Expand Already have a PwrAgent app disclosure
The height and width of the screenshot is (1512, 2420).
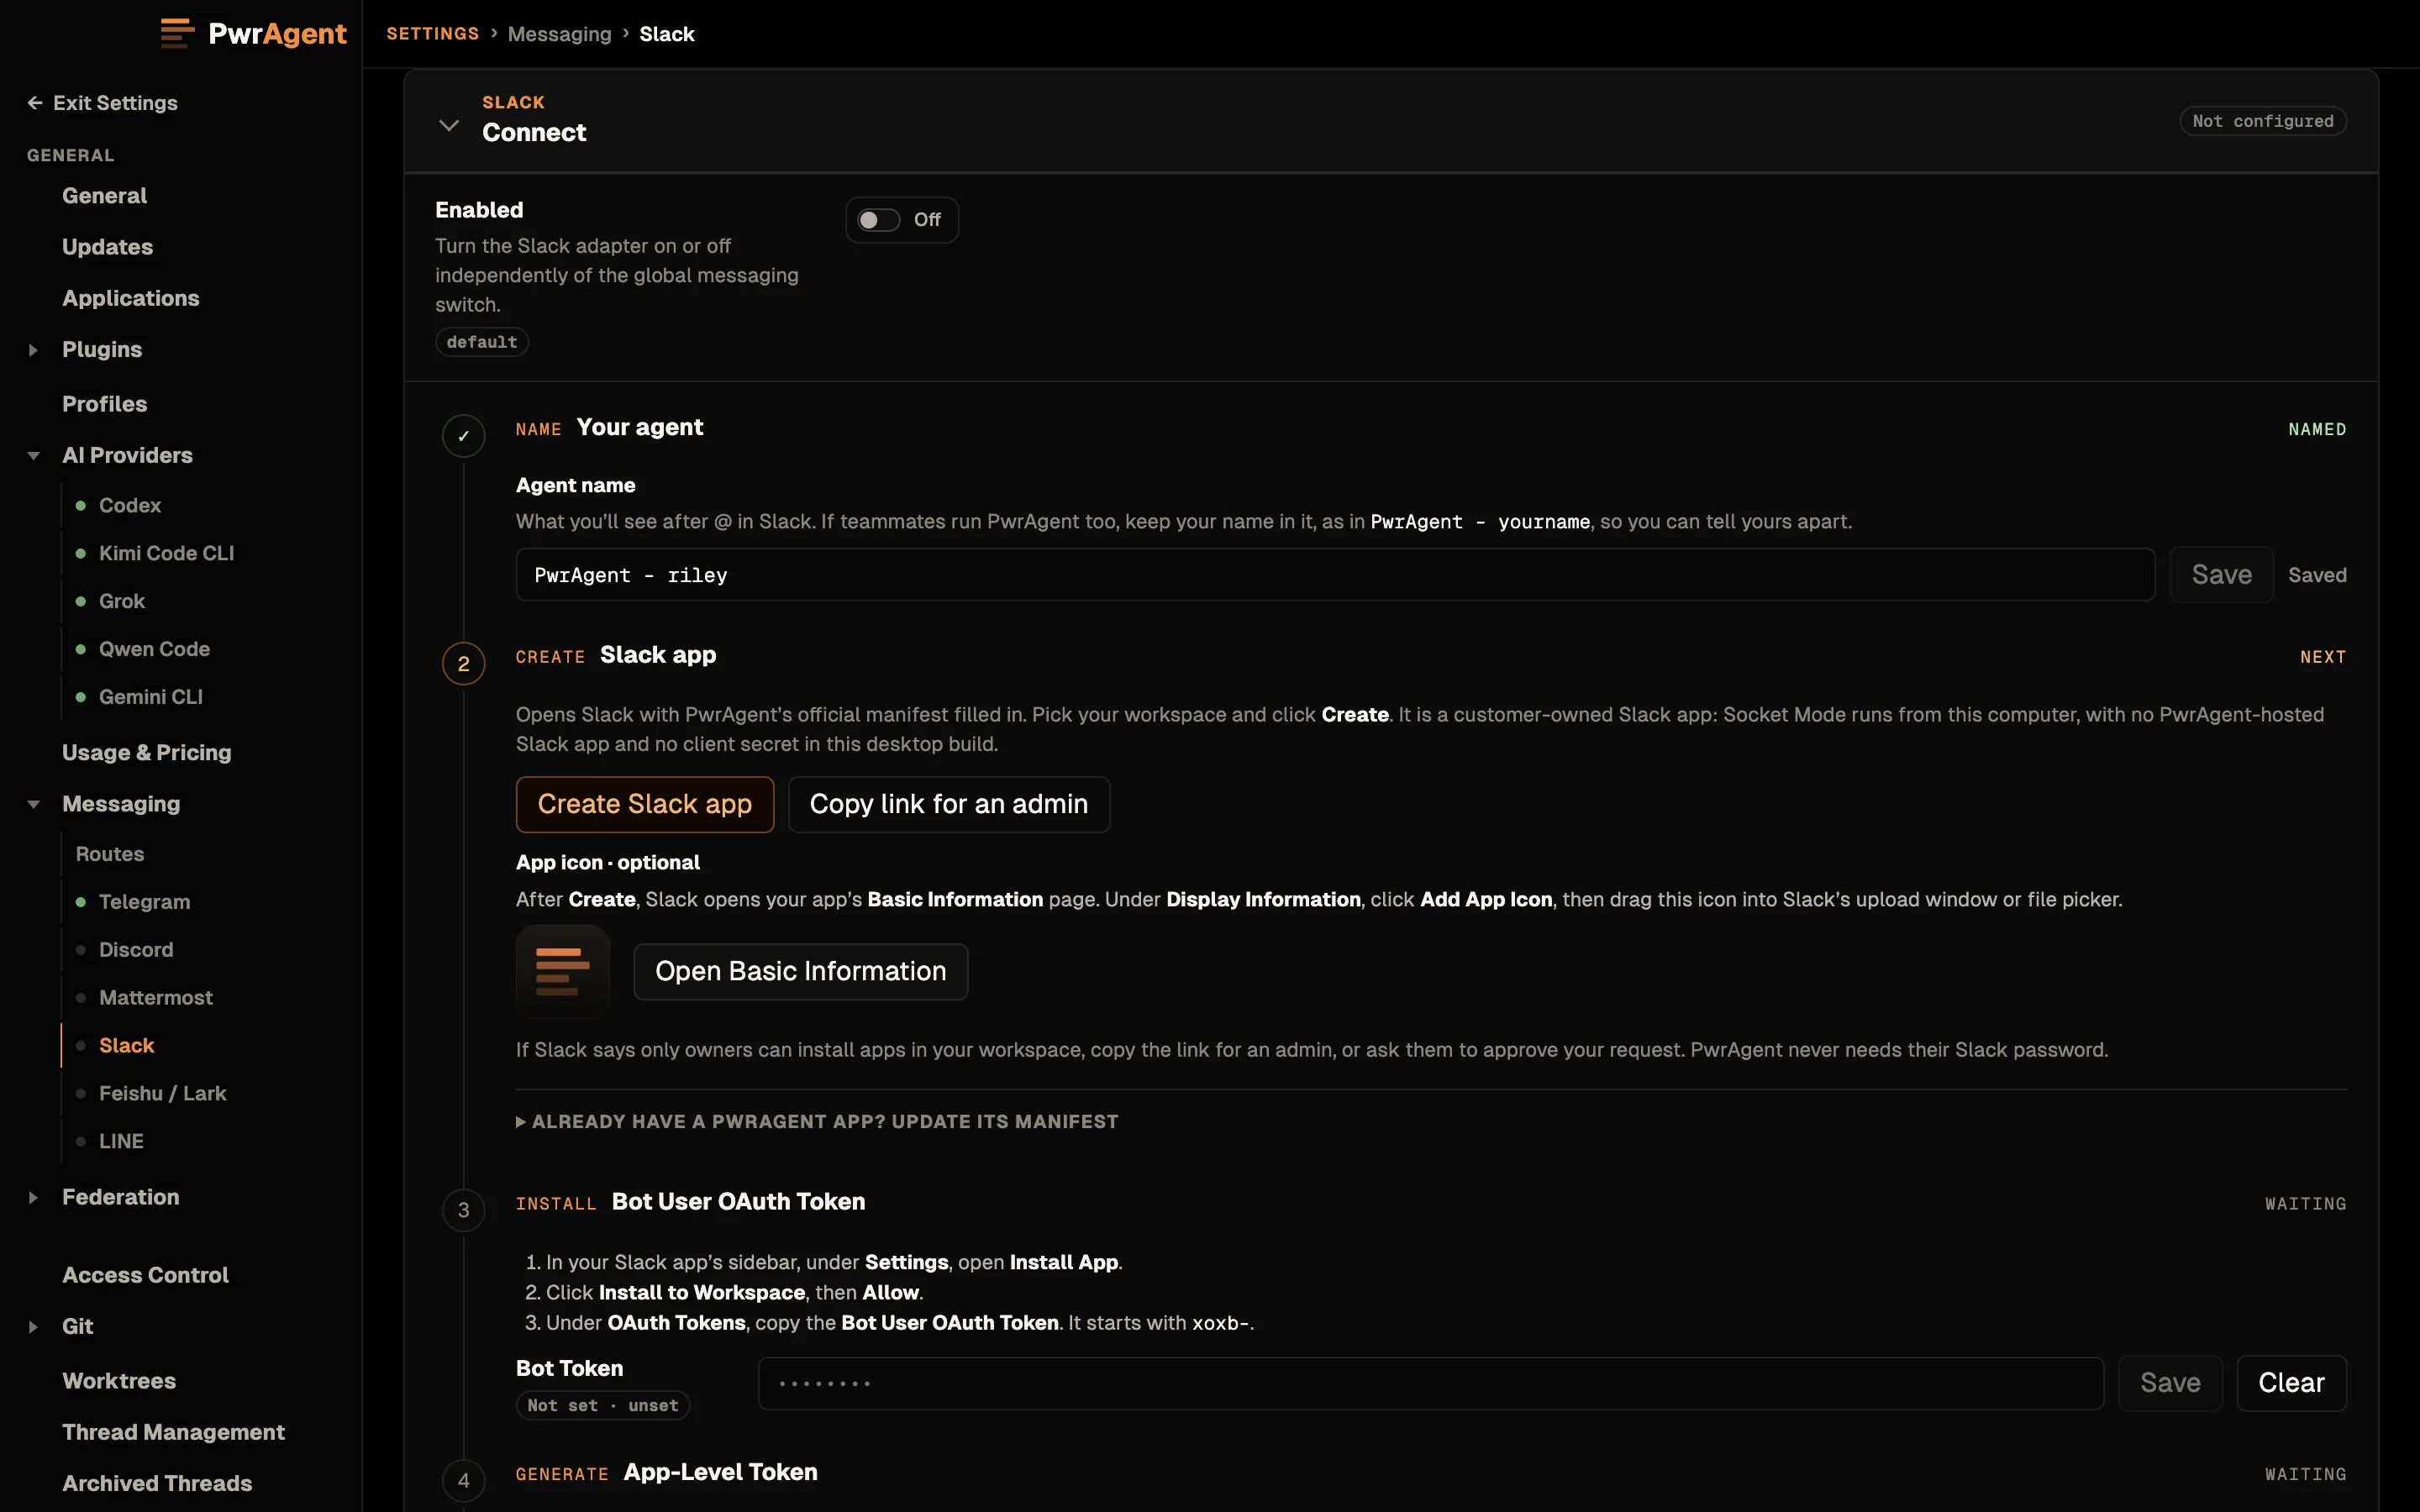coord(817,1122)
